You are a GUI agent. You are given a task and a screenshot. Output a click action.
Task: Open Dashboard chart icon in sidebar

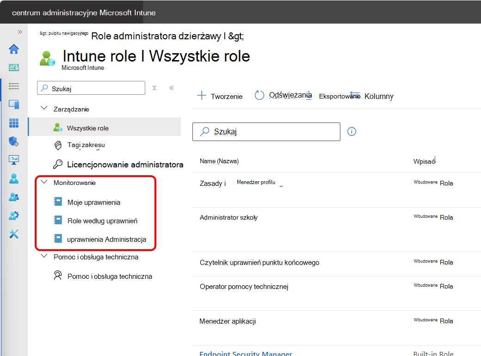[x=14, y=67]
